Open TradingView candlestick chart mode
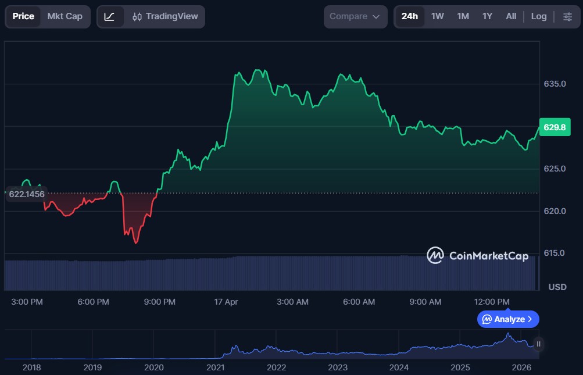The width and height of the screenshot is (583, 375). click(165, 16)
